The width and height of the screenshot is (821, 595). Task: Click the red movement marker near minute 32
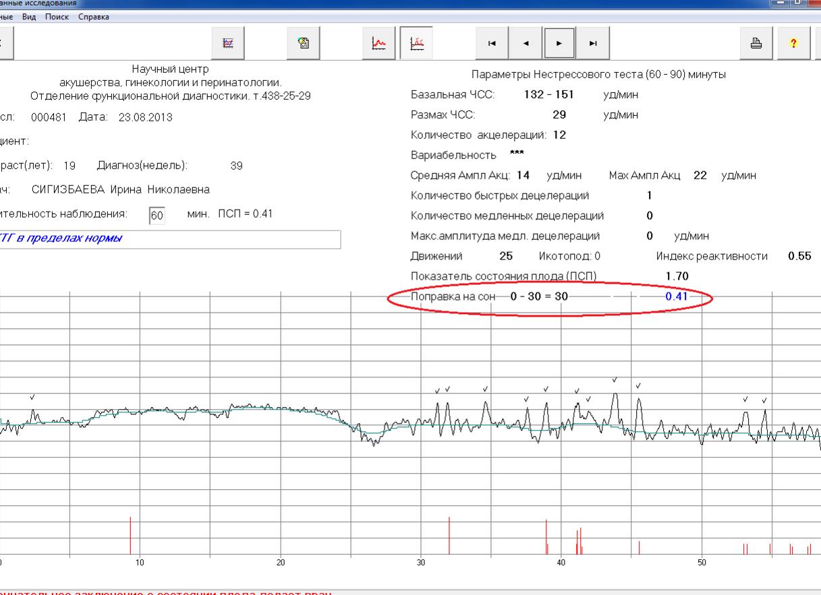click(x=449, y=535)
